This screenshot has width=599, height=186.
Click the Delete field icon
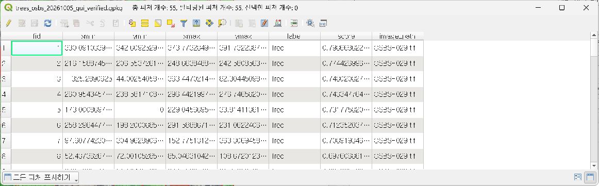[x=252, y=23]
